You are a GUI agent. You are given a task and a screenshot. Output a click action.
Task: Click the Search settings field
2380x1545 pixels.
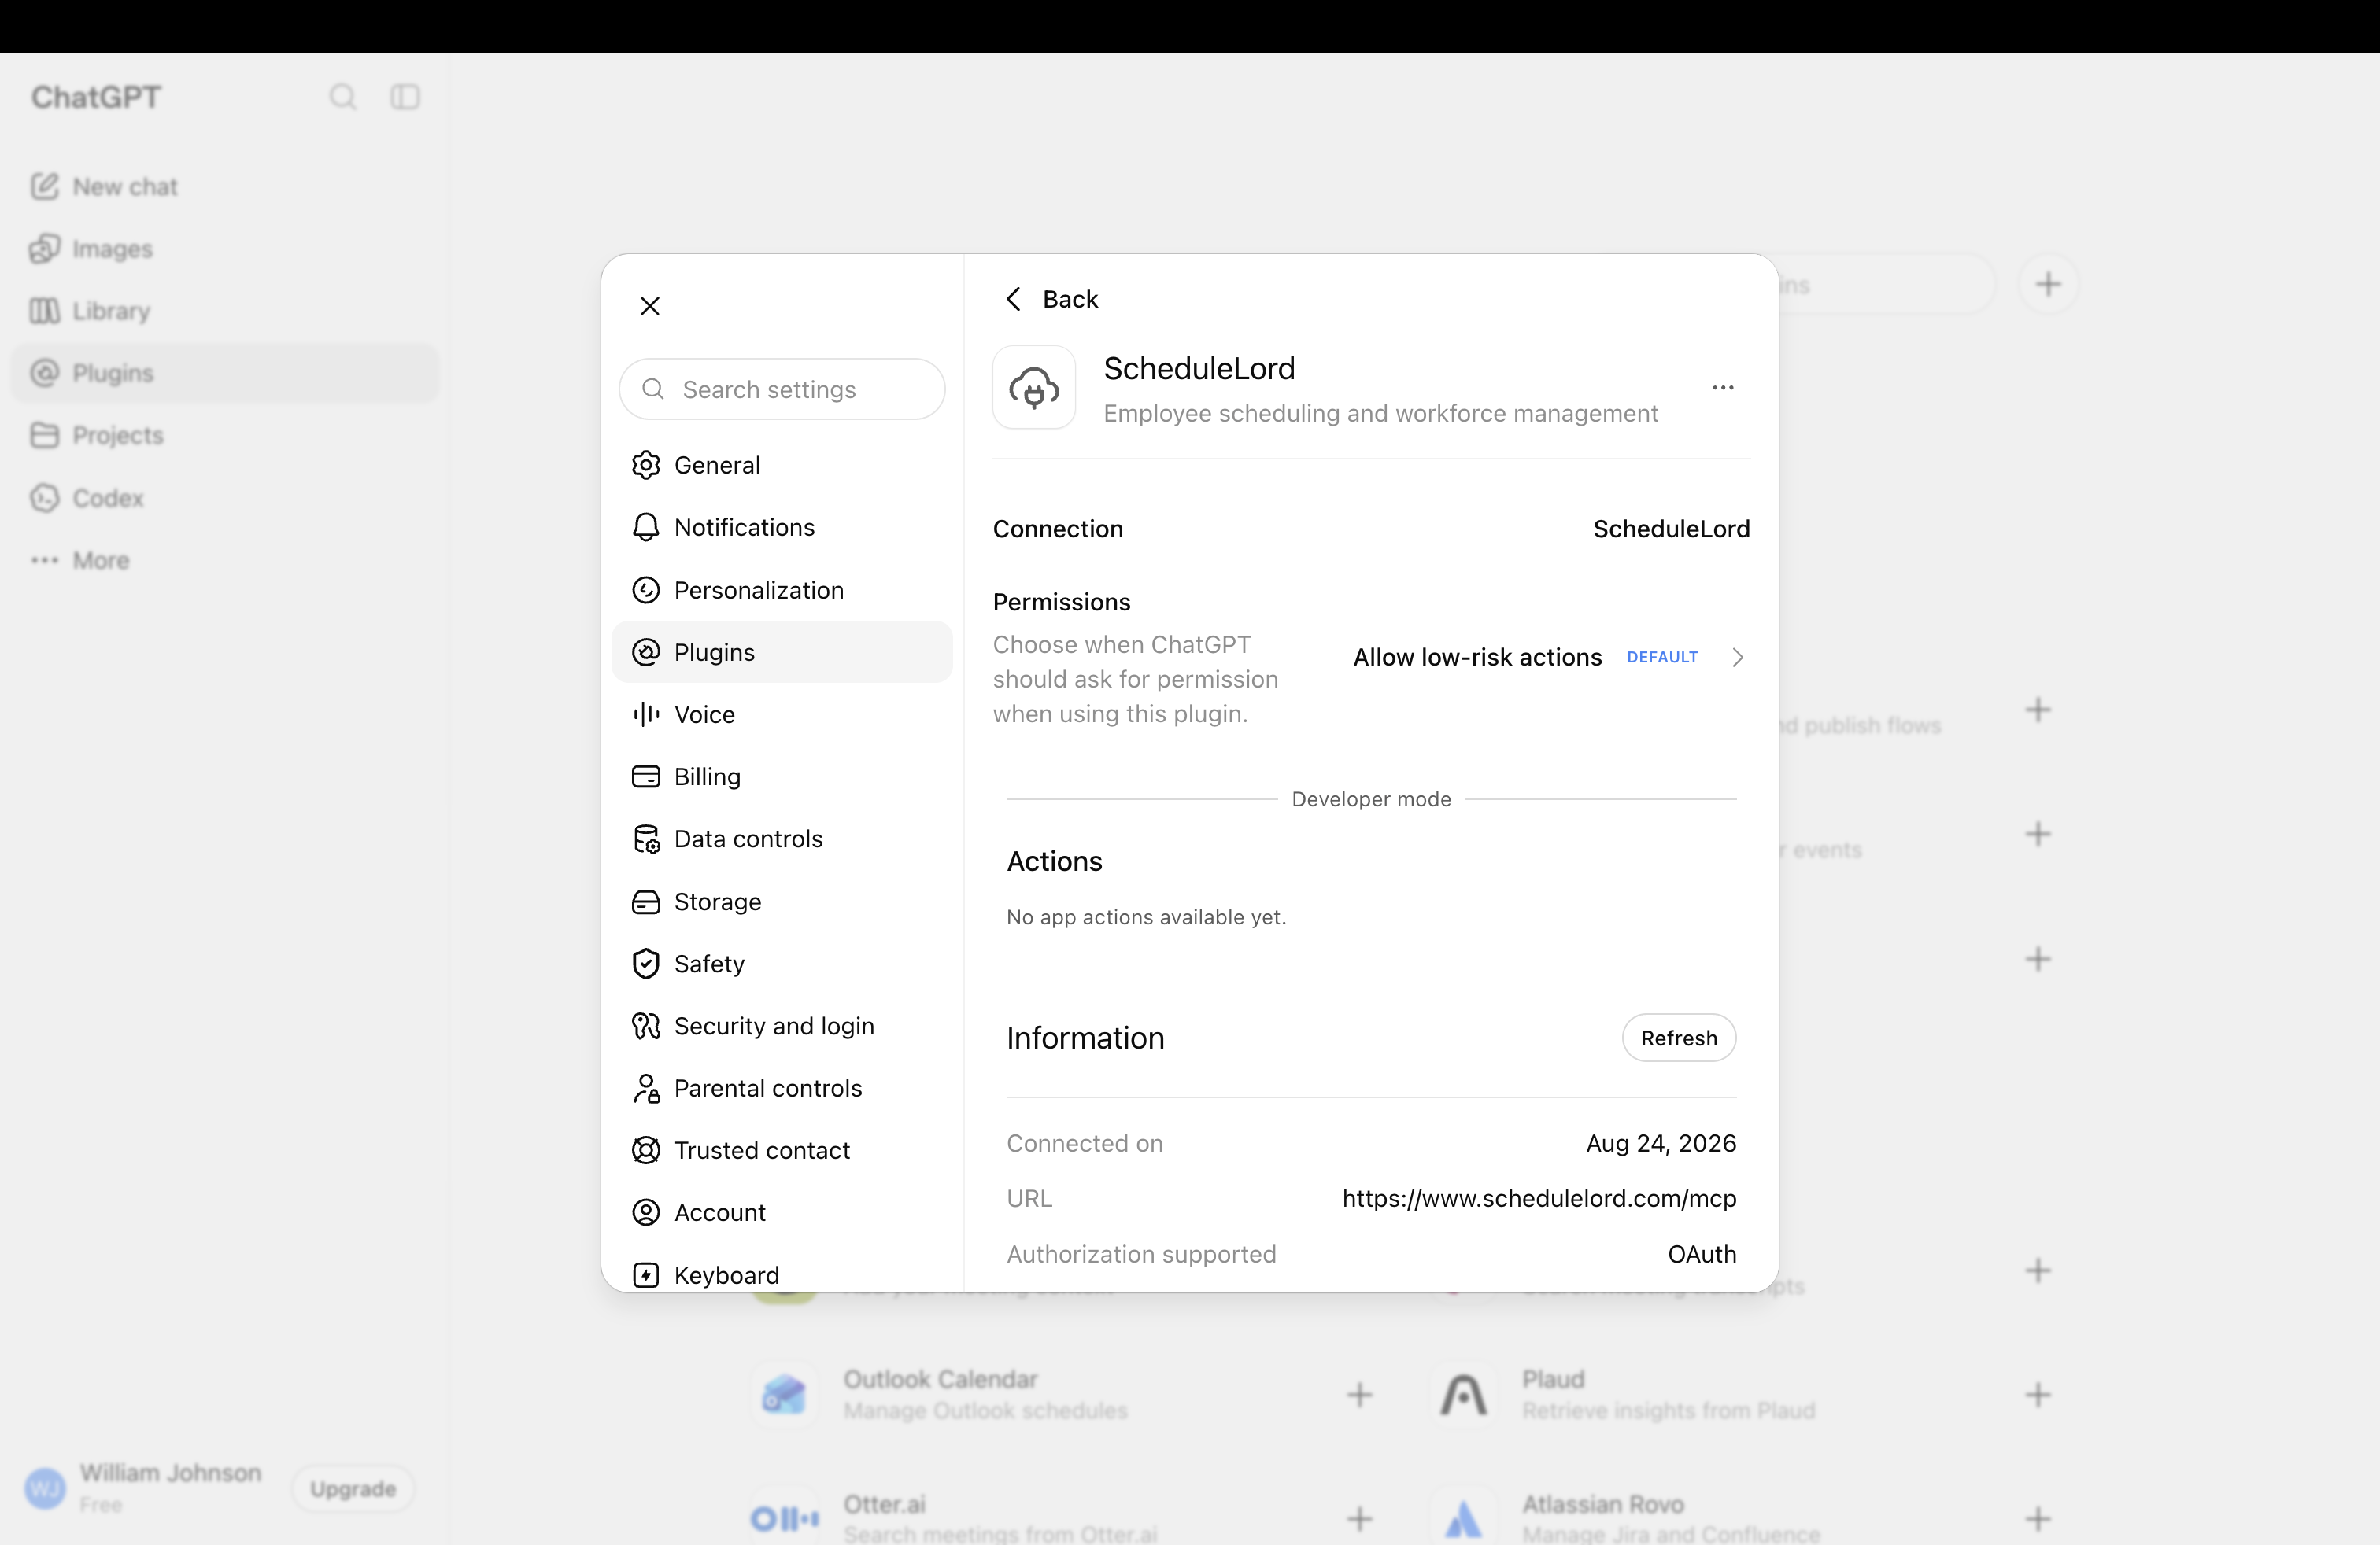click(782, 389)
